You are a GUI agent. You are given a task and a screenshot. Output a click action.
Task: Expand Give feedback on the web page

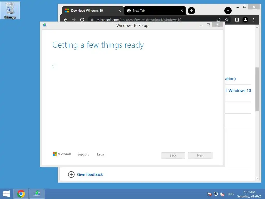tap(90, 175)
